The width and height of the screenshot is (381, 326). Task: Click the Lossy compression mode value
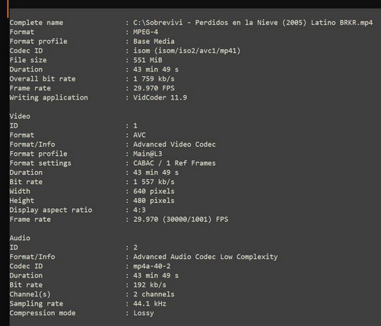tap(144, 313)
